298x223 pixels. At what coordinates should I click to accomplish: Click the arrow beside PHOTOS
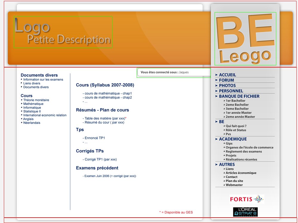pos(216,86)
